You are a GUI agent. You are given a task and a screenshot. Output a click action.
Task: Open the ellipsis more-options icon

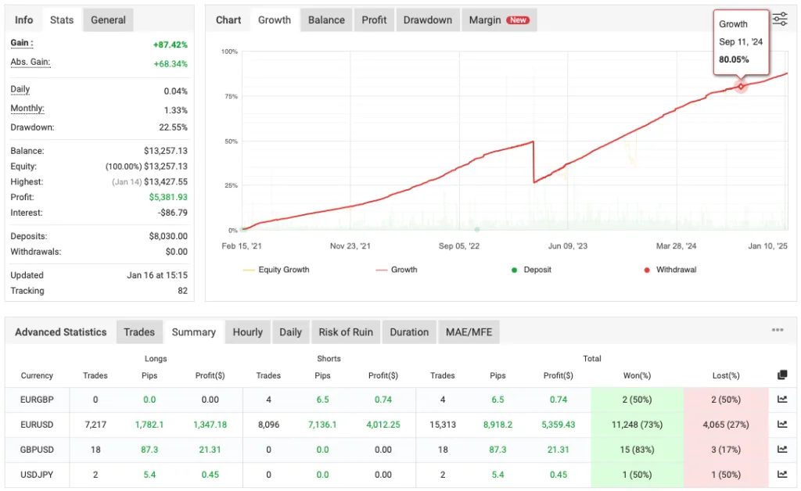pos(778,329)
